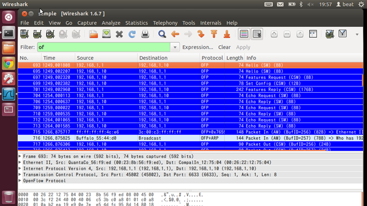
Task: Clear the display filter
Action: click(224, 47)
